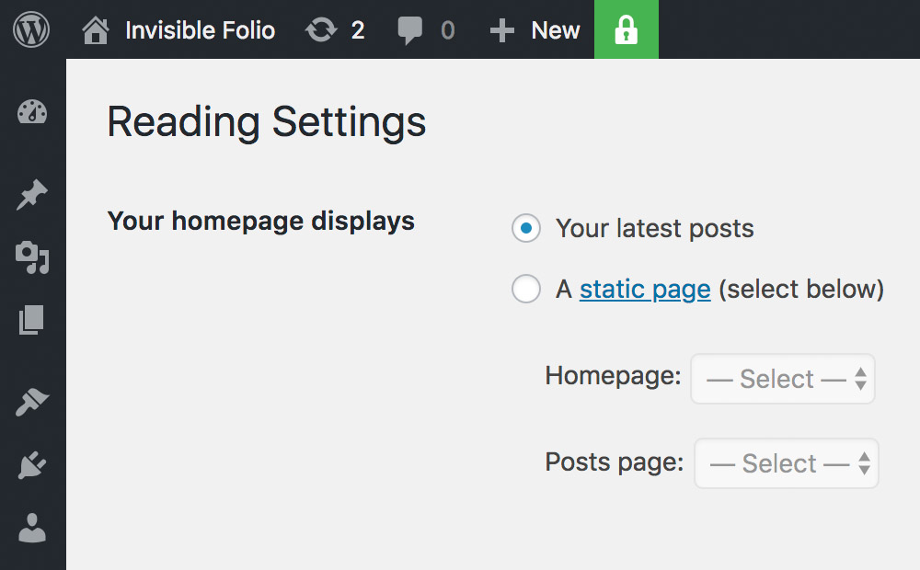The width and height of the screenshot is (920, 570).
Task: Open Pages stacked-sheets sidebar icon
Action: click(32, 320)
